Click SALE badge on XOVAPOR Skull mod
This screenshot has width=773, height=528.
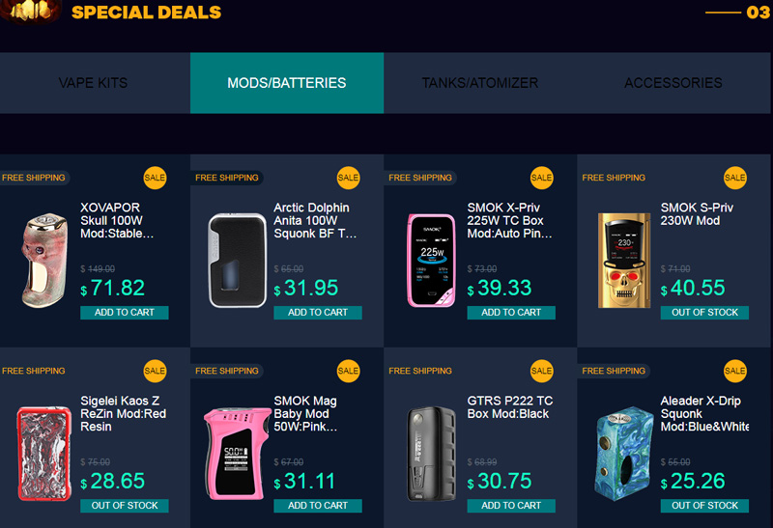click(x=155, y=178)
